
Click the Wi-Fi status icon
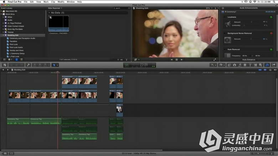click(x=255, y=2)
